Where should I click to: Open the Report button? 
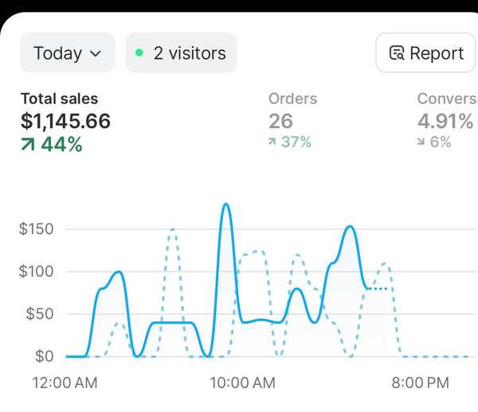(x=425, y=53)
